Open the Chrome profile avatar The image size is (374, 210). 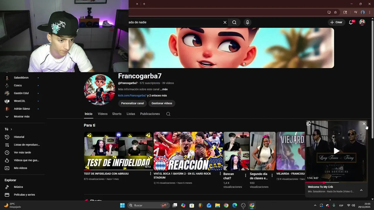(x=363, y=12)
